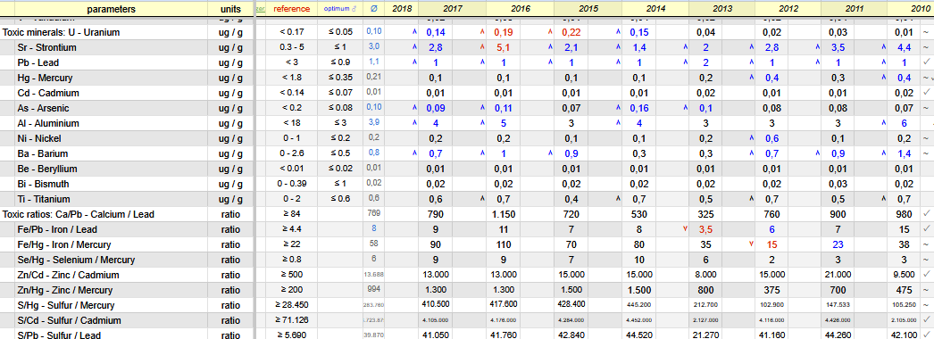Viewport: 934px width, 339px height.
Task: Click the 'units' column header
Action: 230,9
